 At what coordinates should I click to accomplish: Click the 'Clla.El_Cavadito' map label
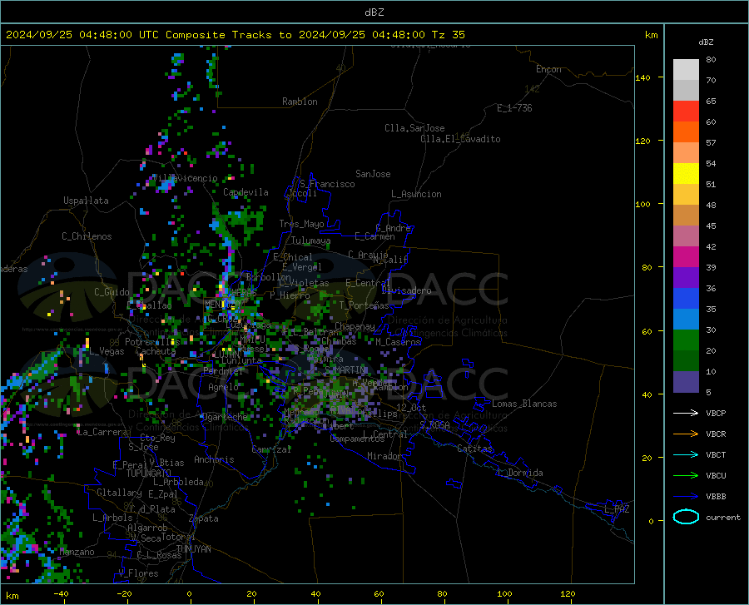point(460,139)
